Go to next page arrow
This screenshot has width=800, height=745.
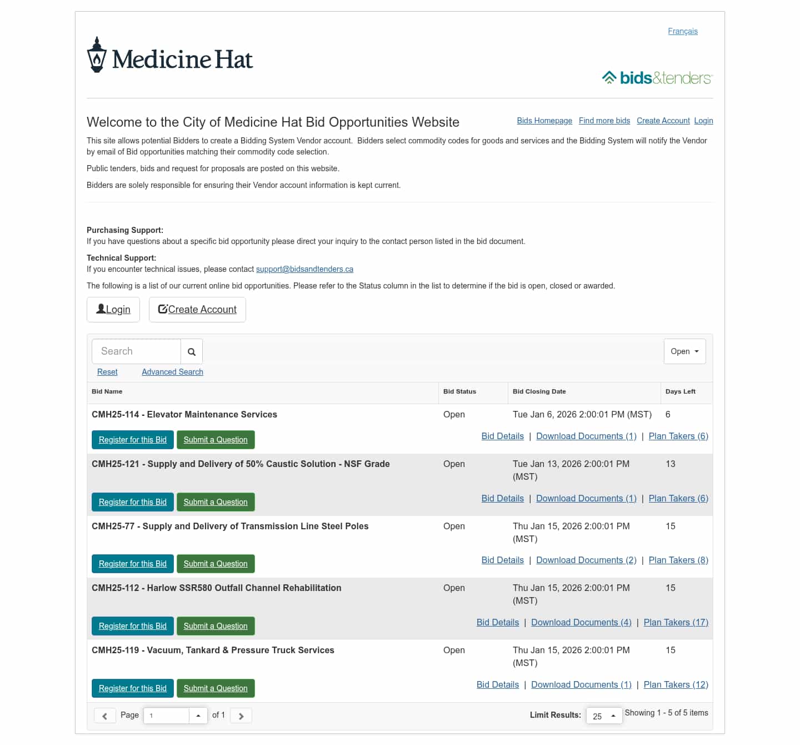click(x=241, y=716)
